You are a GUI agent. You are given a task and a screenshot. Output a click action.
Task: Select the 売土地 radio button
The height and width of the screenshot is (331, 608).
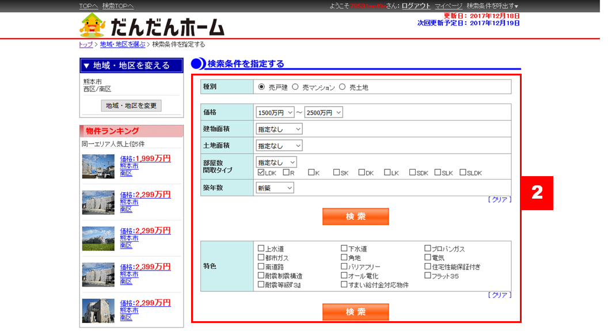[343, 87]
